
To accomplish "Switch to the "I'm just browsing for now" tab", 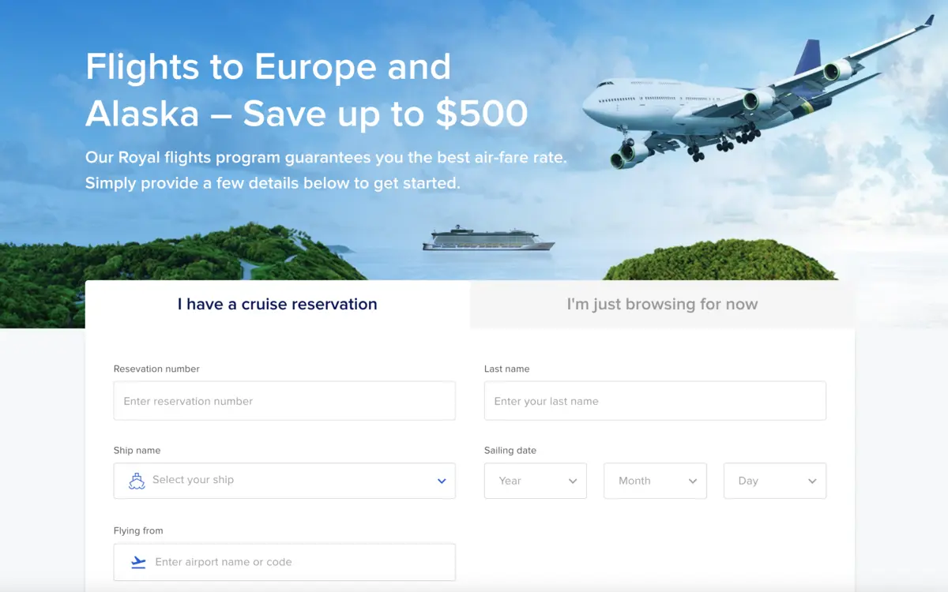I will 662,303.
